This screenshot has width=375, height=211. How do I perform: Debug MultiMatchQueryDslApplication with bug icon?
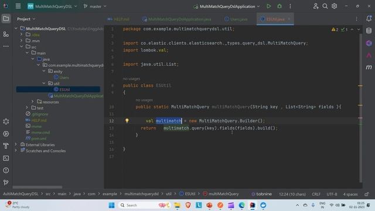click(x=279, y=6)
